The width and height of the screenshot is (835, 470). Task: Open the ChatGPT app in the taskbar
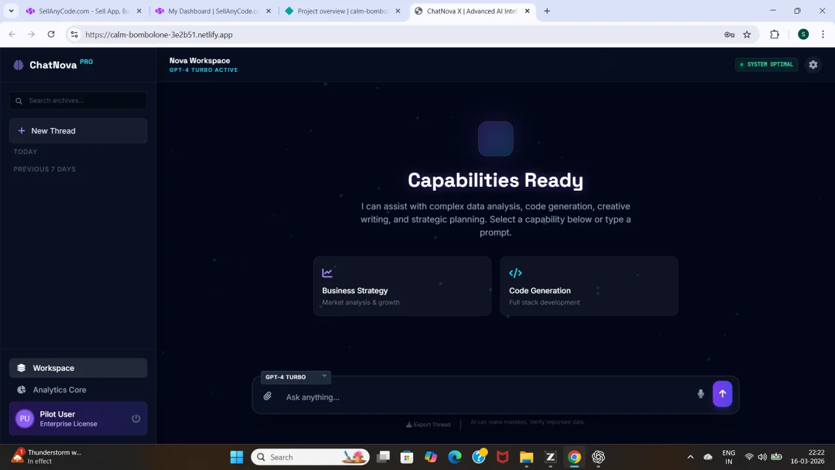pyautogui.click(x=598, y=457)
